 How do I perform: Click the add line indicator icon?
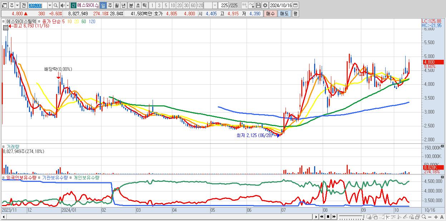252,5
